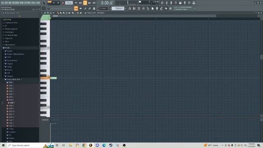263x148 pixels.
Task: Click the link multi-controllers chain icon
Action: (90, 8)
